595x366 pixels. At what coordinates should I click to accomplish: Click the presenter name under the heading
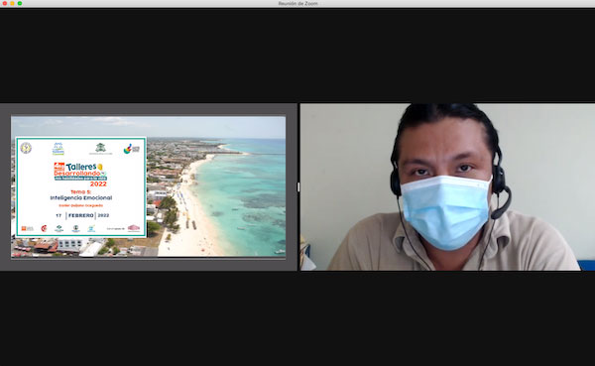coord(81,205)
